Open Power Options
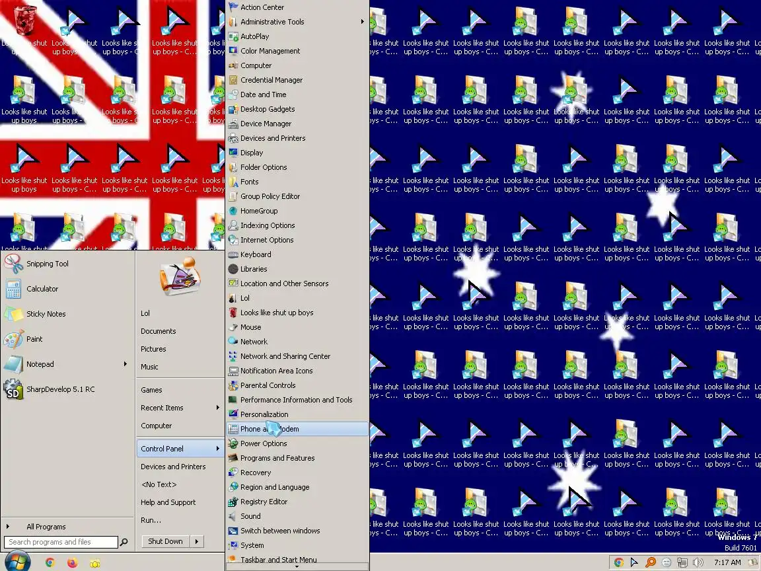The height and width of the screenshot is (571, 761). (x=297, y=444)
